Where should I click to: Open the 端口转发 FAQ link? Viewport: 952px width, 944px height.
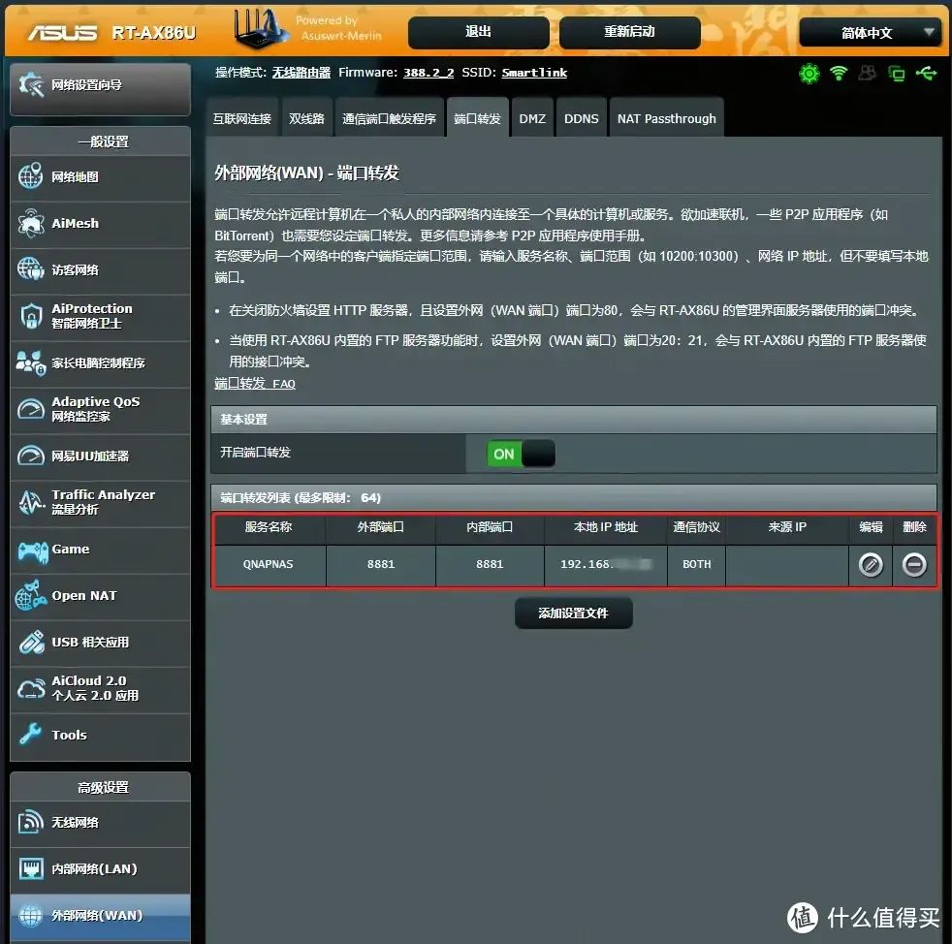(x=254, y=383)
